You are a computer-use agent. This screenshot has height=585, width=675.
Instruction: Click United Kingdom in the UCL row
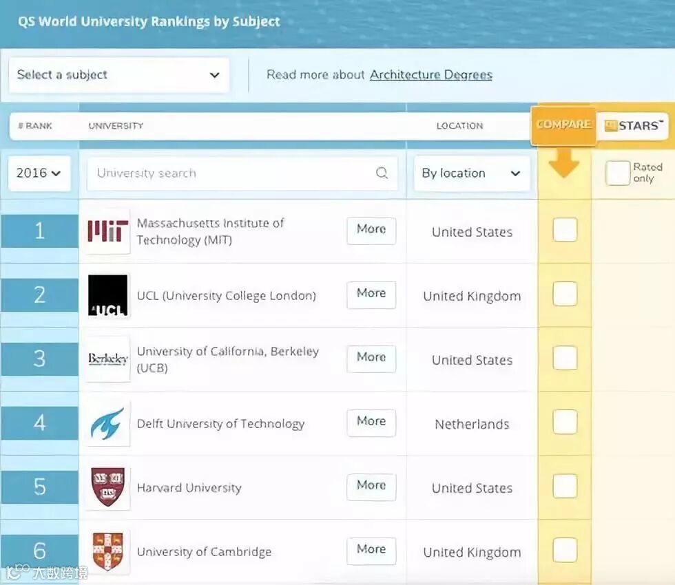[x=472, y=297]
